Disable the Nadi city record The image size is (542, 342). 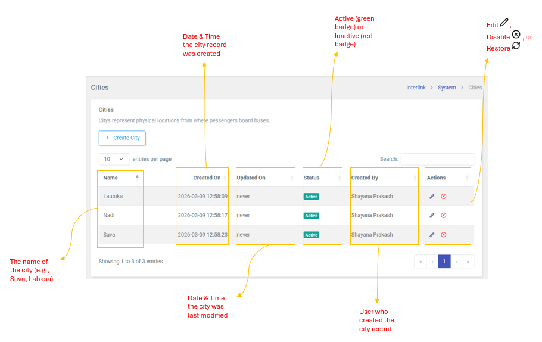coord(444,216)
